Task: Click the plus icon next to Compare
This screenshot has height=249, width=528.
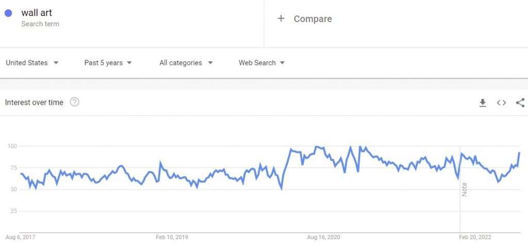Action: pos(281,19)
